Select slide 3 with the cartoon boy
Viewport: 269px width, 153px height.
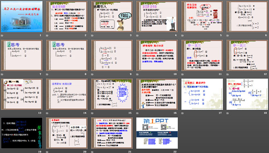pyautogui.click(x=112, y=17)
